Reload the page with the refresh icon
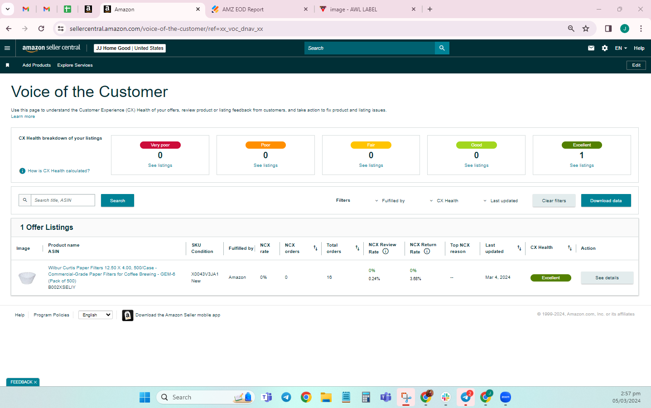651x408 pixels. click(41, 29)
